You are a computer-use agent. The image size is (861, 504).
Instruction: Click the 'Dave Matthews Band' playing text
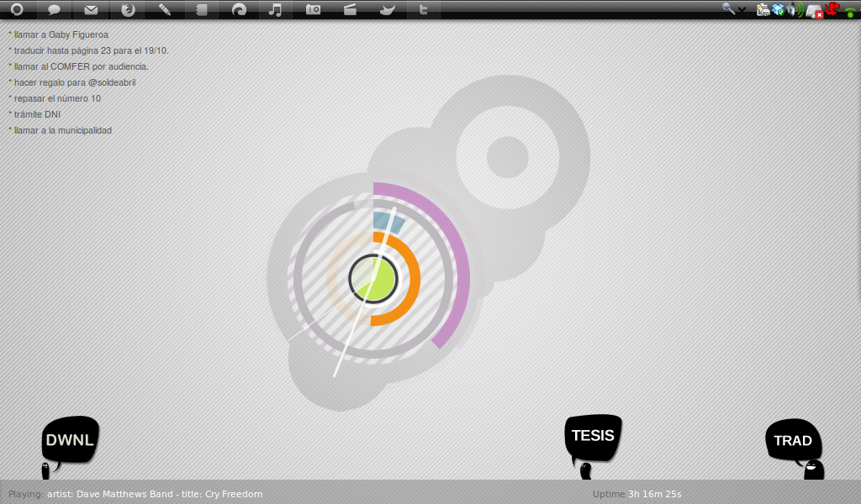tap(124, 494)
